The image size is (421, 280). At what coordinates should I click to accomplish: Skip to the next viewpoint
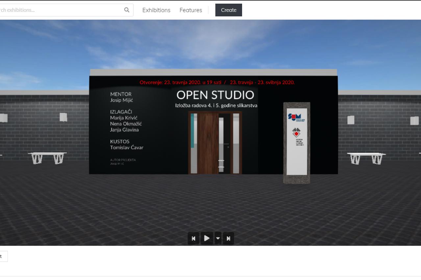(229, 238)
